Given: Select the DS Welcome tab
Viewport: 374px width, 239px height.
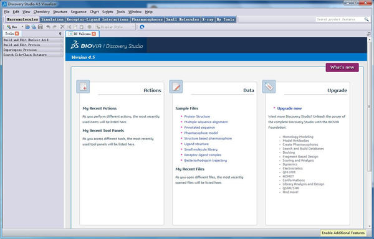Looking at the screenshot, I should 82,34.
